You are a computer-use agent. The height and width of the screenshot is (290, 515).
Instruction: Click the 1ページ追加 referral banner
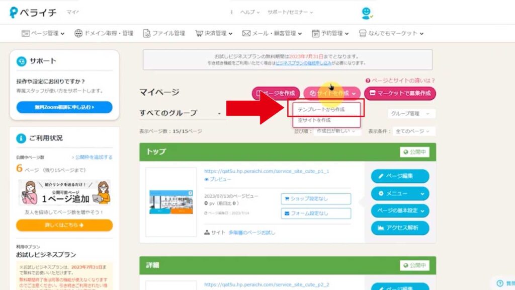[x=64, y=193]
